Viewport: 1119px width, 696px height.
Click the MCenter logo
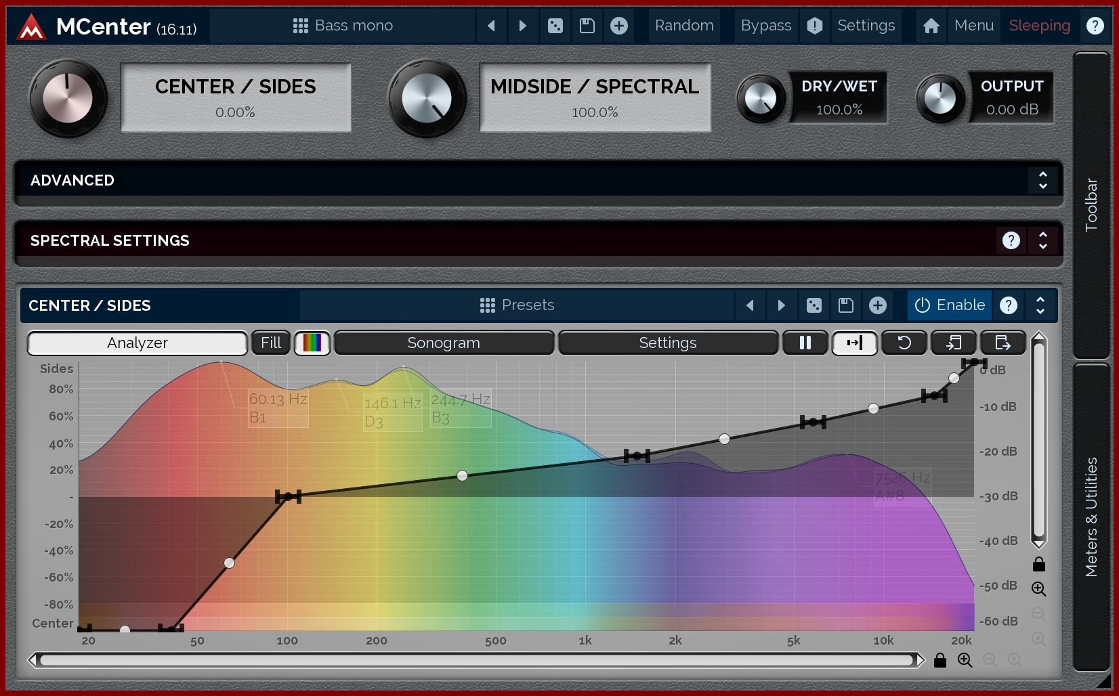[31, 27]
